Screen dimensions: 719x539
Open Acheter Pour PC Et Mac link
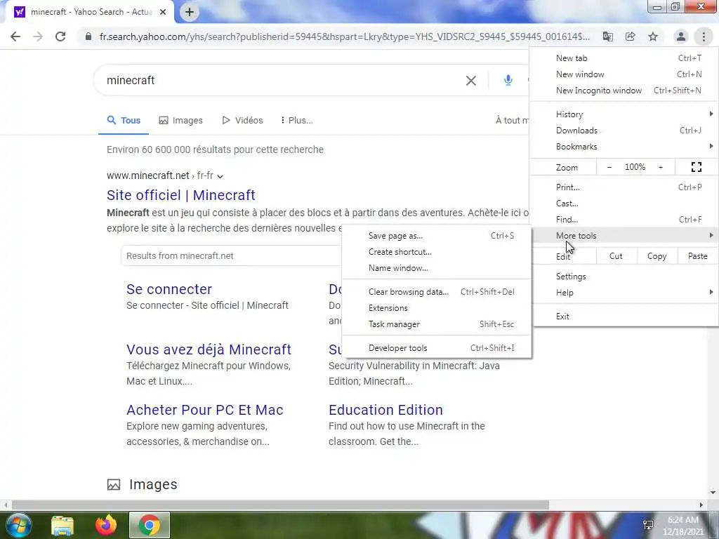(205, 410)
